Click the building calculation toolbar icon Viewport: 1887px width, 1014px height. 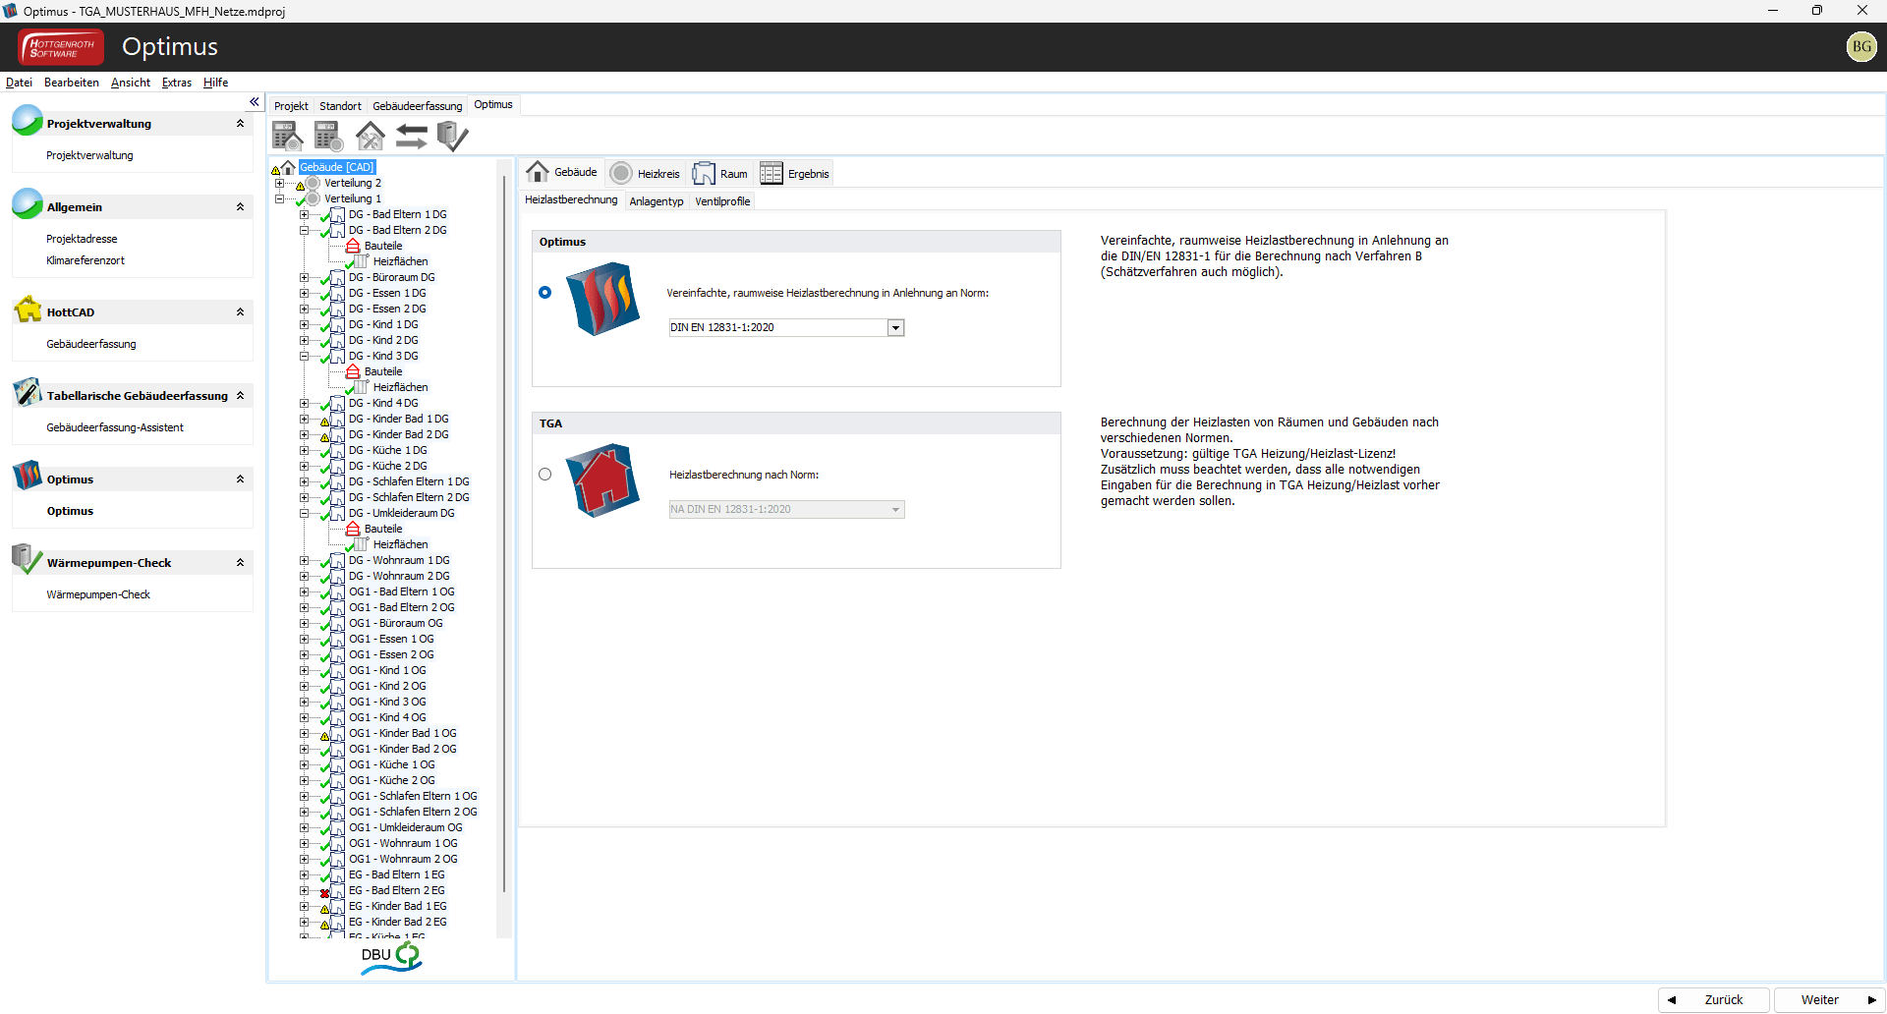[287, 136]
